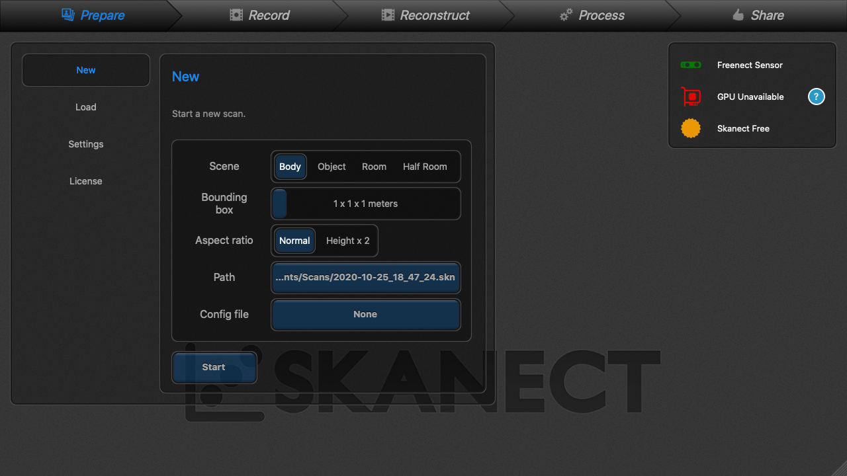Set aspect ratio to Height x 2
Screen dimensions: 847x476
[x=348, y=241]
